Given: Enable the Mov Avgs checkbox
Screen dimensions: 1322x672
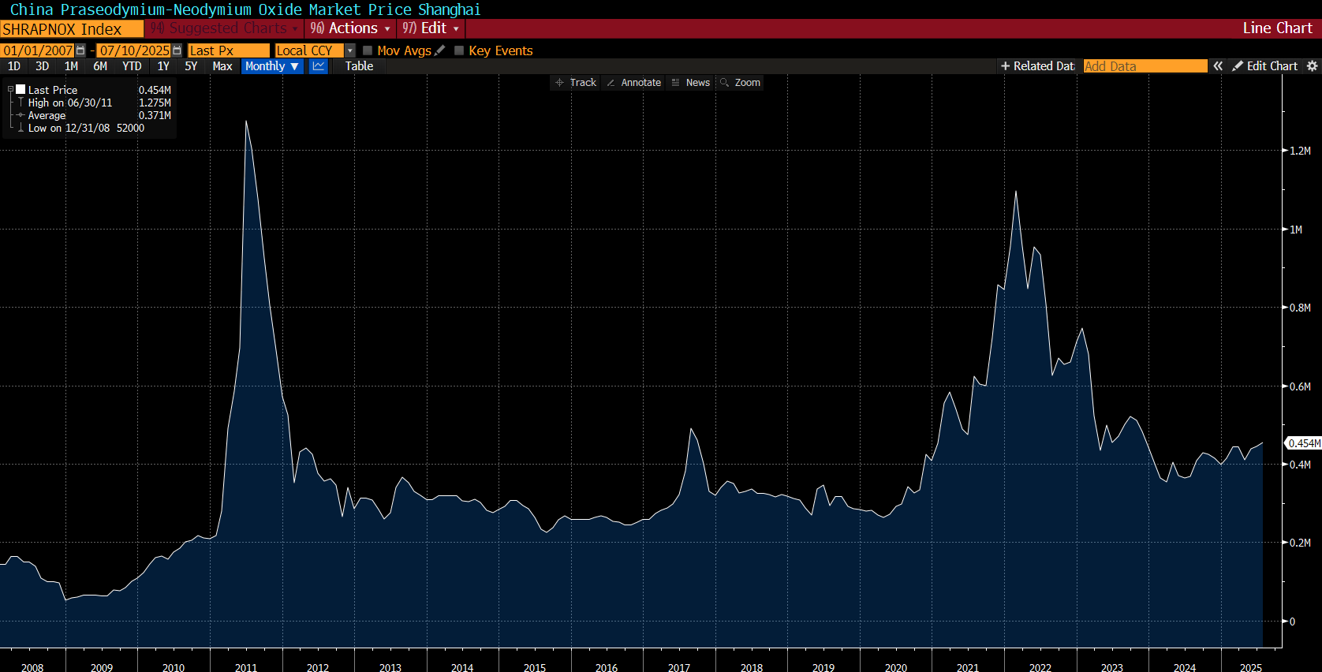Looking at the screenshot, I should [368, 50].
